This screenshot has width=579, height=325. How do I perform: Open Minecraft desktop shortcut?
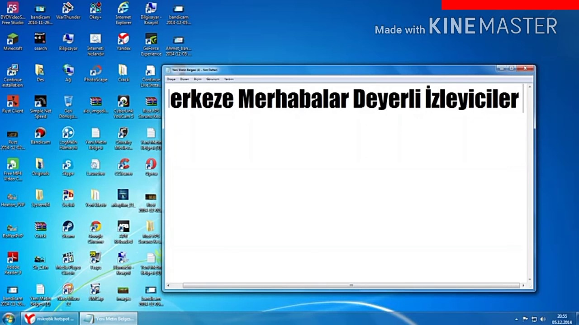[13, 42]
